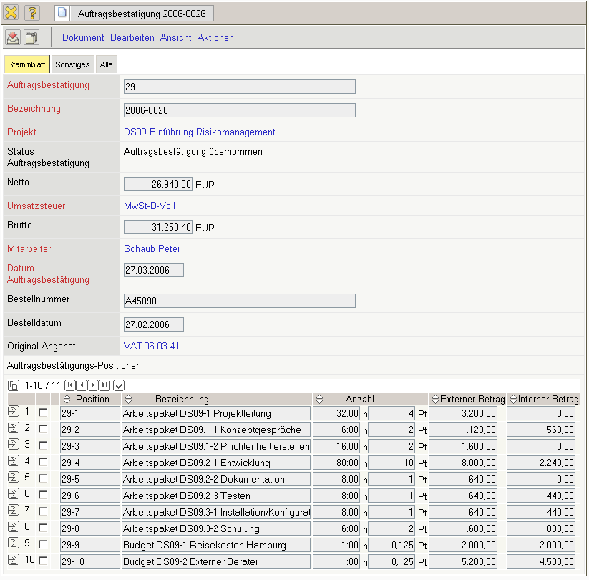This screenshot has height=580, width=589.
Task: Switch to the Sonstiges tab
Action: coord(73,64)
